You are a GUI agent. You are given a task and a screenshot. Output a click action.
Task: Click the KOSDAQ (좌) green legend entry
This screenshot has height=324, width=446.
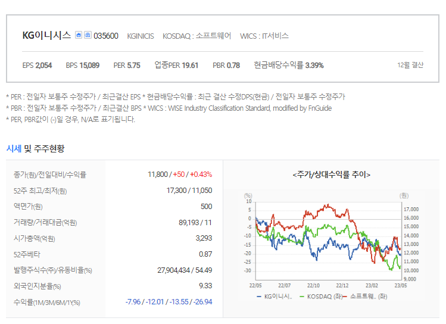[321, 297]
